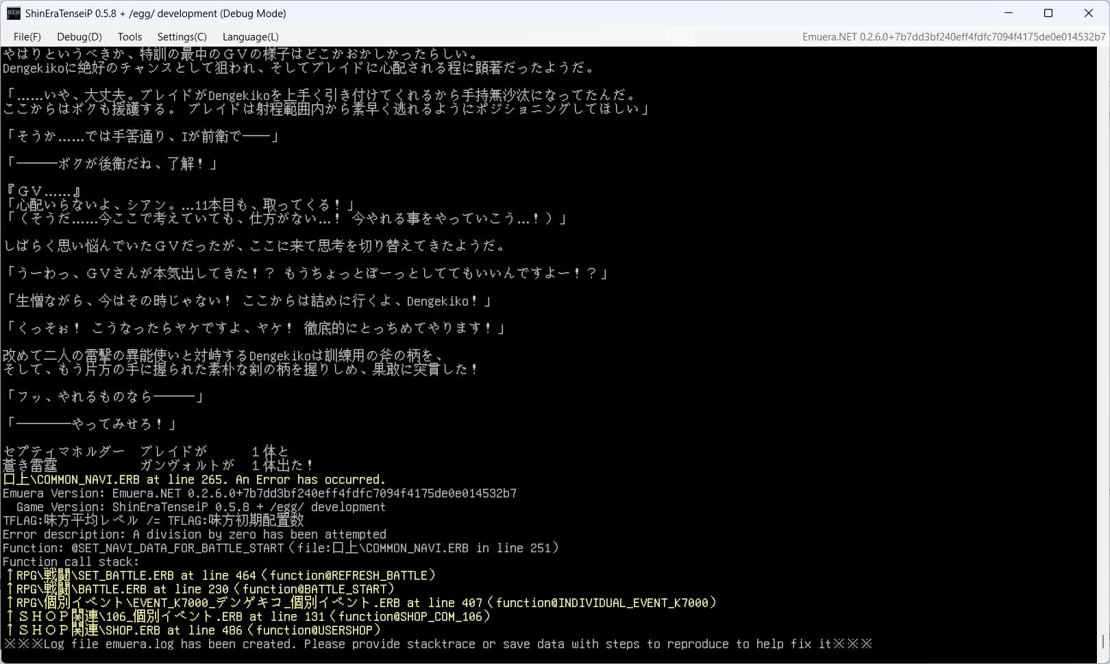The image size is (1110, 664).
Task: Open the Settings(C) menu
Action: 182,37
